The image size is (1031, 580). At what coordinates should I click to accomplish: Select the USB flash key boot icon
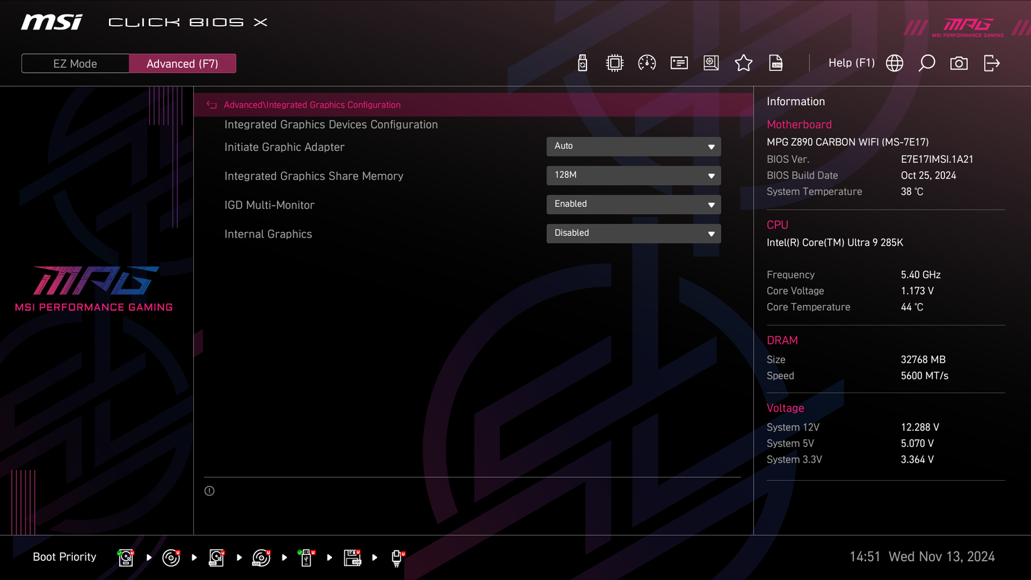pos(307,557)
